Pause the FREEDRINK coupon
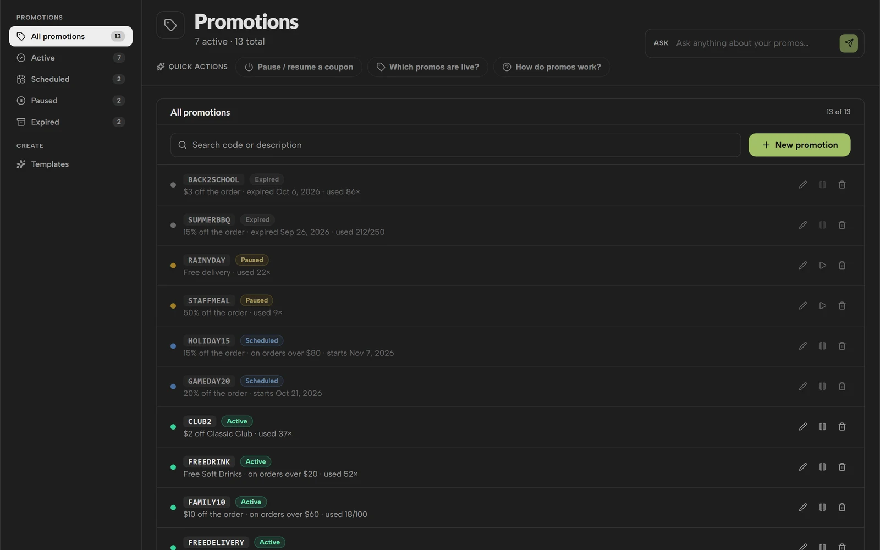This screenshot has height=550, width=880. coord(823,467)
